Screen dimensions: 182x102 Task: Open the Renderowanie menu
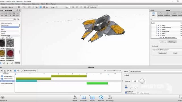26,4
